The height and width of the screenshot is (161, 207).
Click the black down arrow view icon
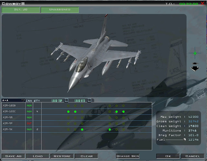tap(195, 69)
